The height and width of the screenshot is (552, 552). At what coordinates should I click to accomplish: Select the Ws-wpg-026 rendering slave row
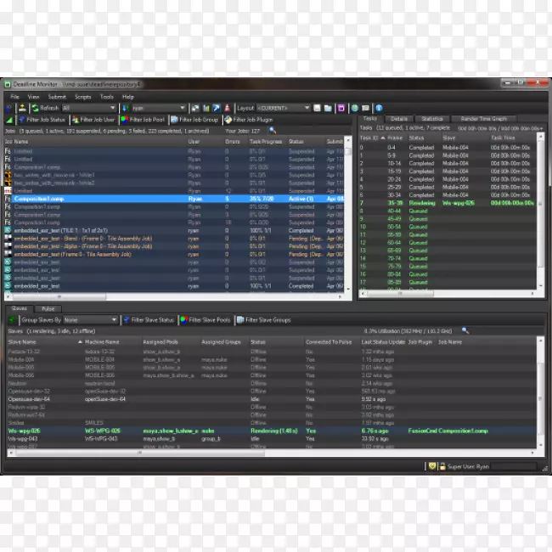click(272, 431)
